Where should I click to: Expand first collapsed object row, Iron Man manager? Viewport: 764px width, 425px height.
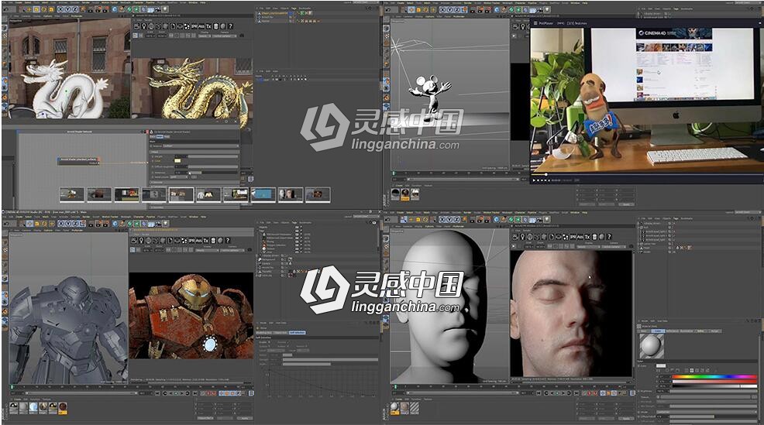pyautogui.click(x=256, y=255)
